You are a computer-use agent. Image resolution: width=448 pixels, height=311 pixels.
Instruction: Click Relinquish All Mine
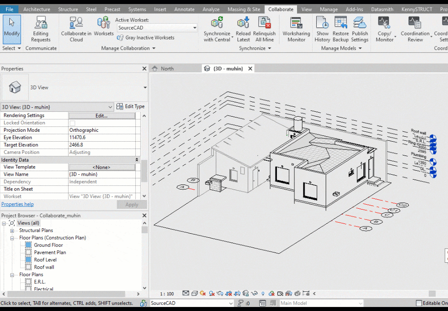[x=264, y=29]
